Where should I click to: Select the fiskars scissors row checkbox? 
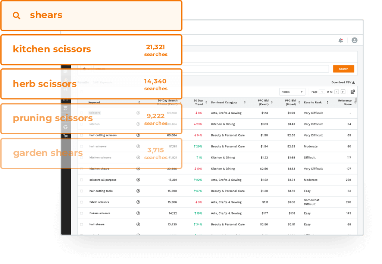pyautogui.click(x=82, y=213)
